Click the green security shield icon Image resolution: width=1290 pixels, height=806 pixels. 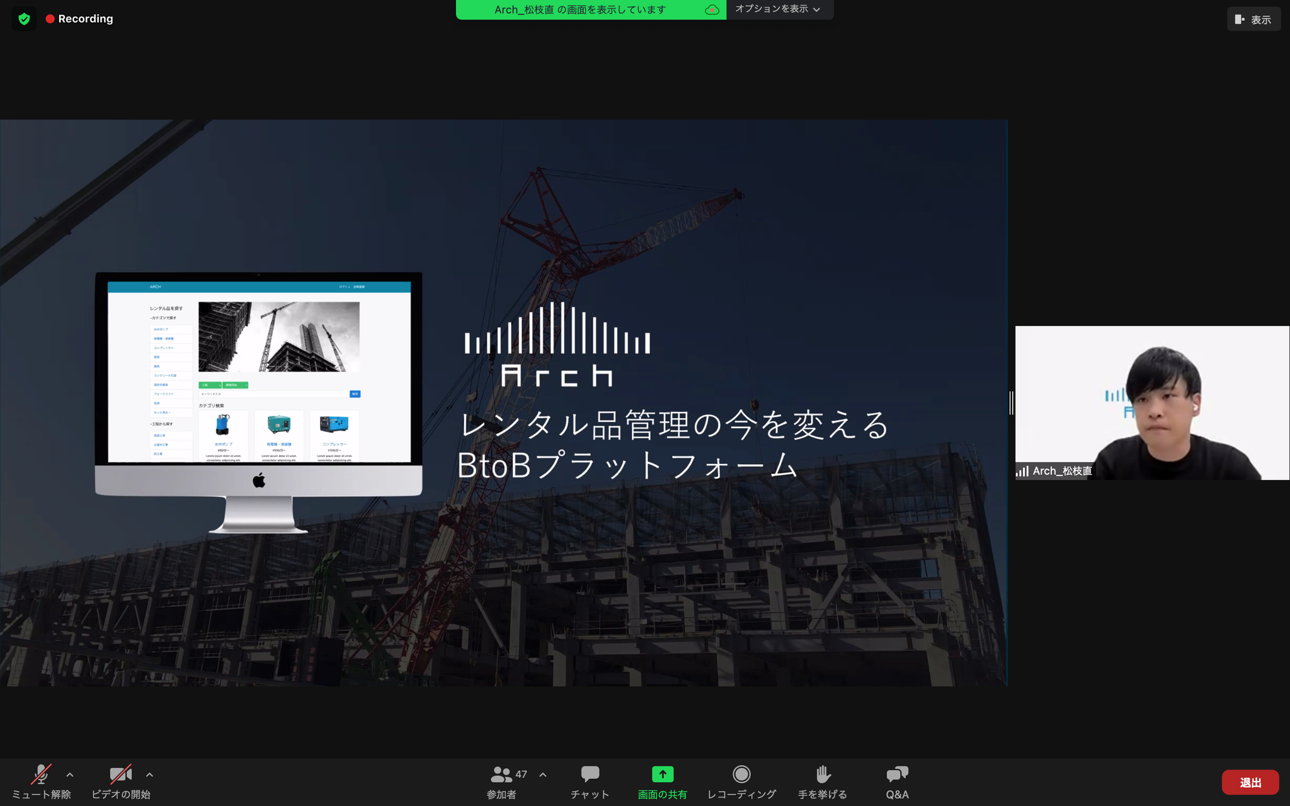23,18
